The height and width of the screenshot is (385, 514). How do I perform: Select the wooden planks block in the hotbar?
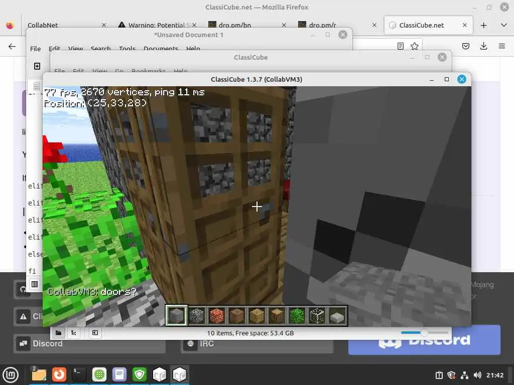pos(257,316)
